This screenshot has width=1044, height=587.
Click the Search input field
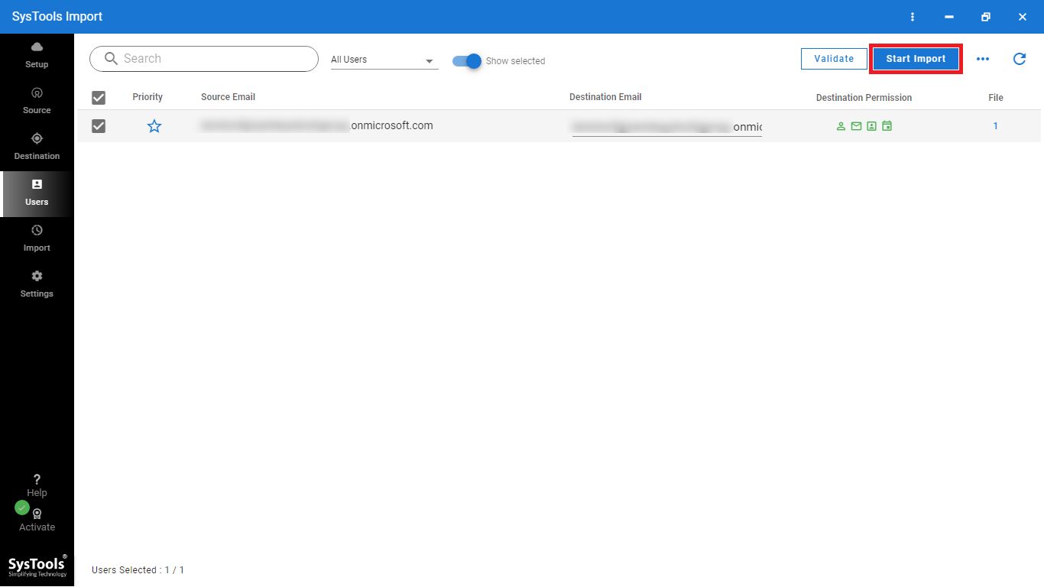pyautogui.click(x=204, y=59)
